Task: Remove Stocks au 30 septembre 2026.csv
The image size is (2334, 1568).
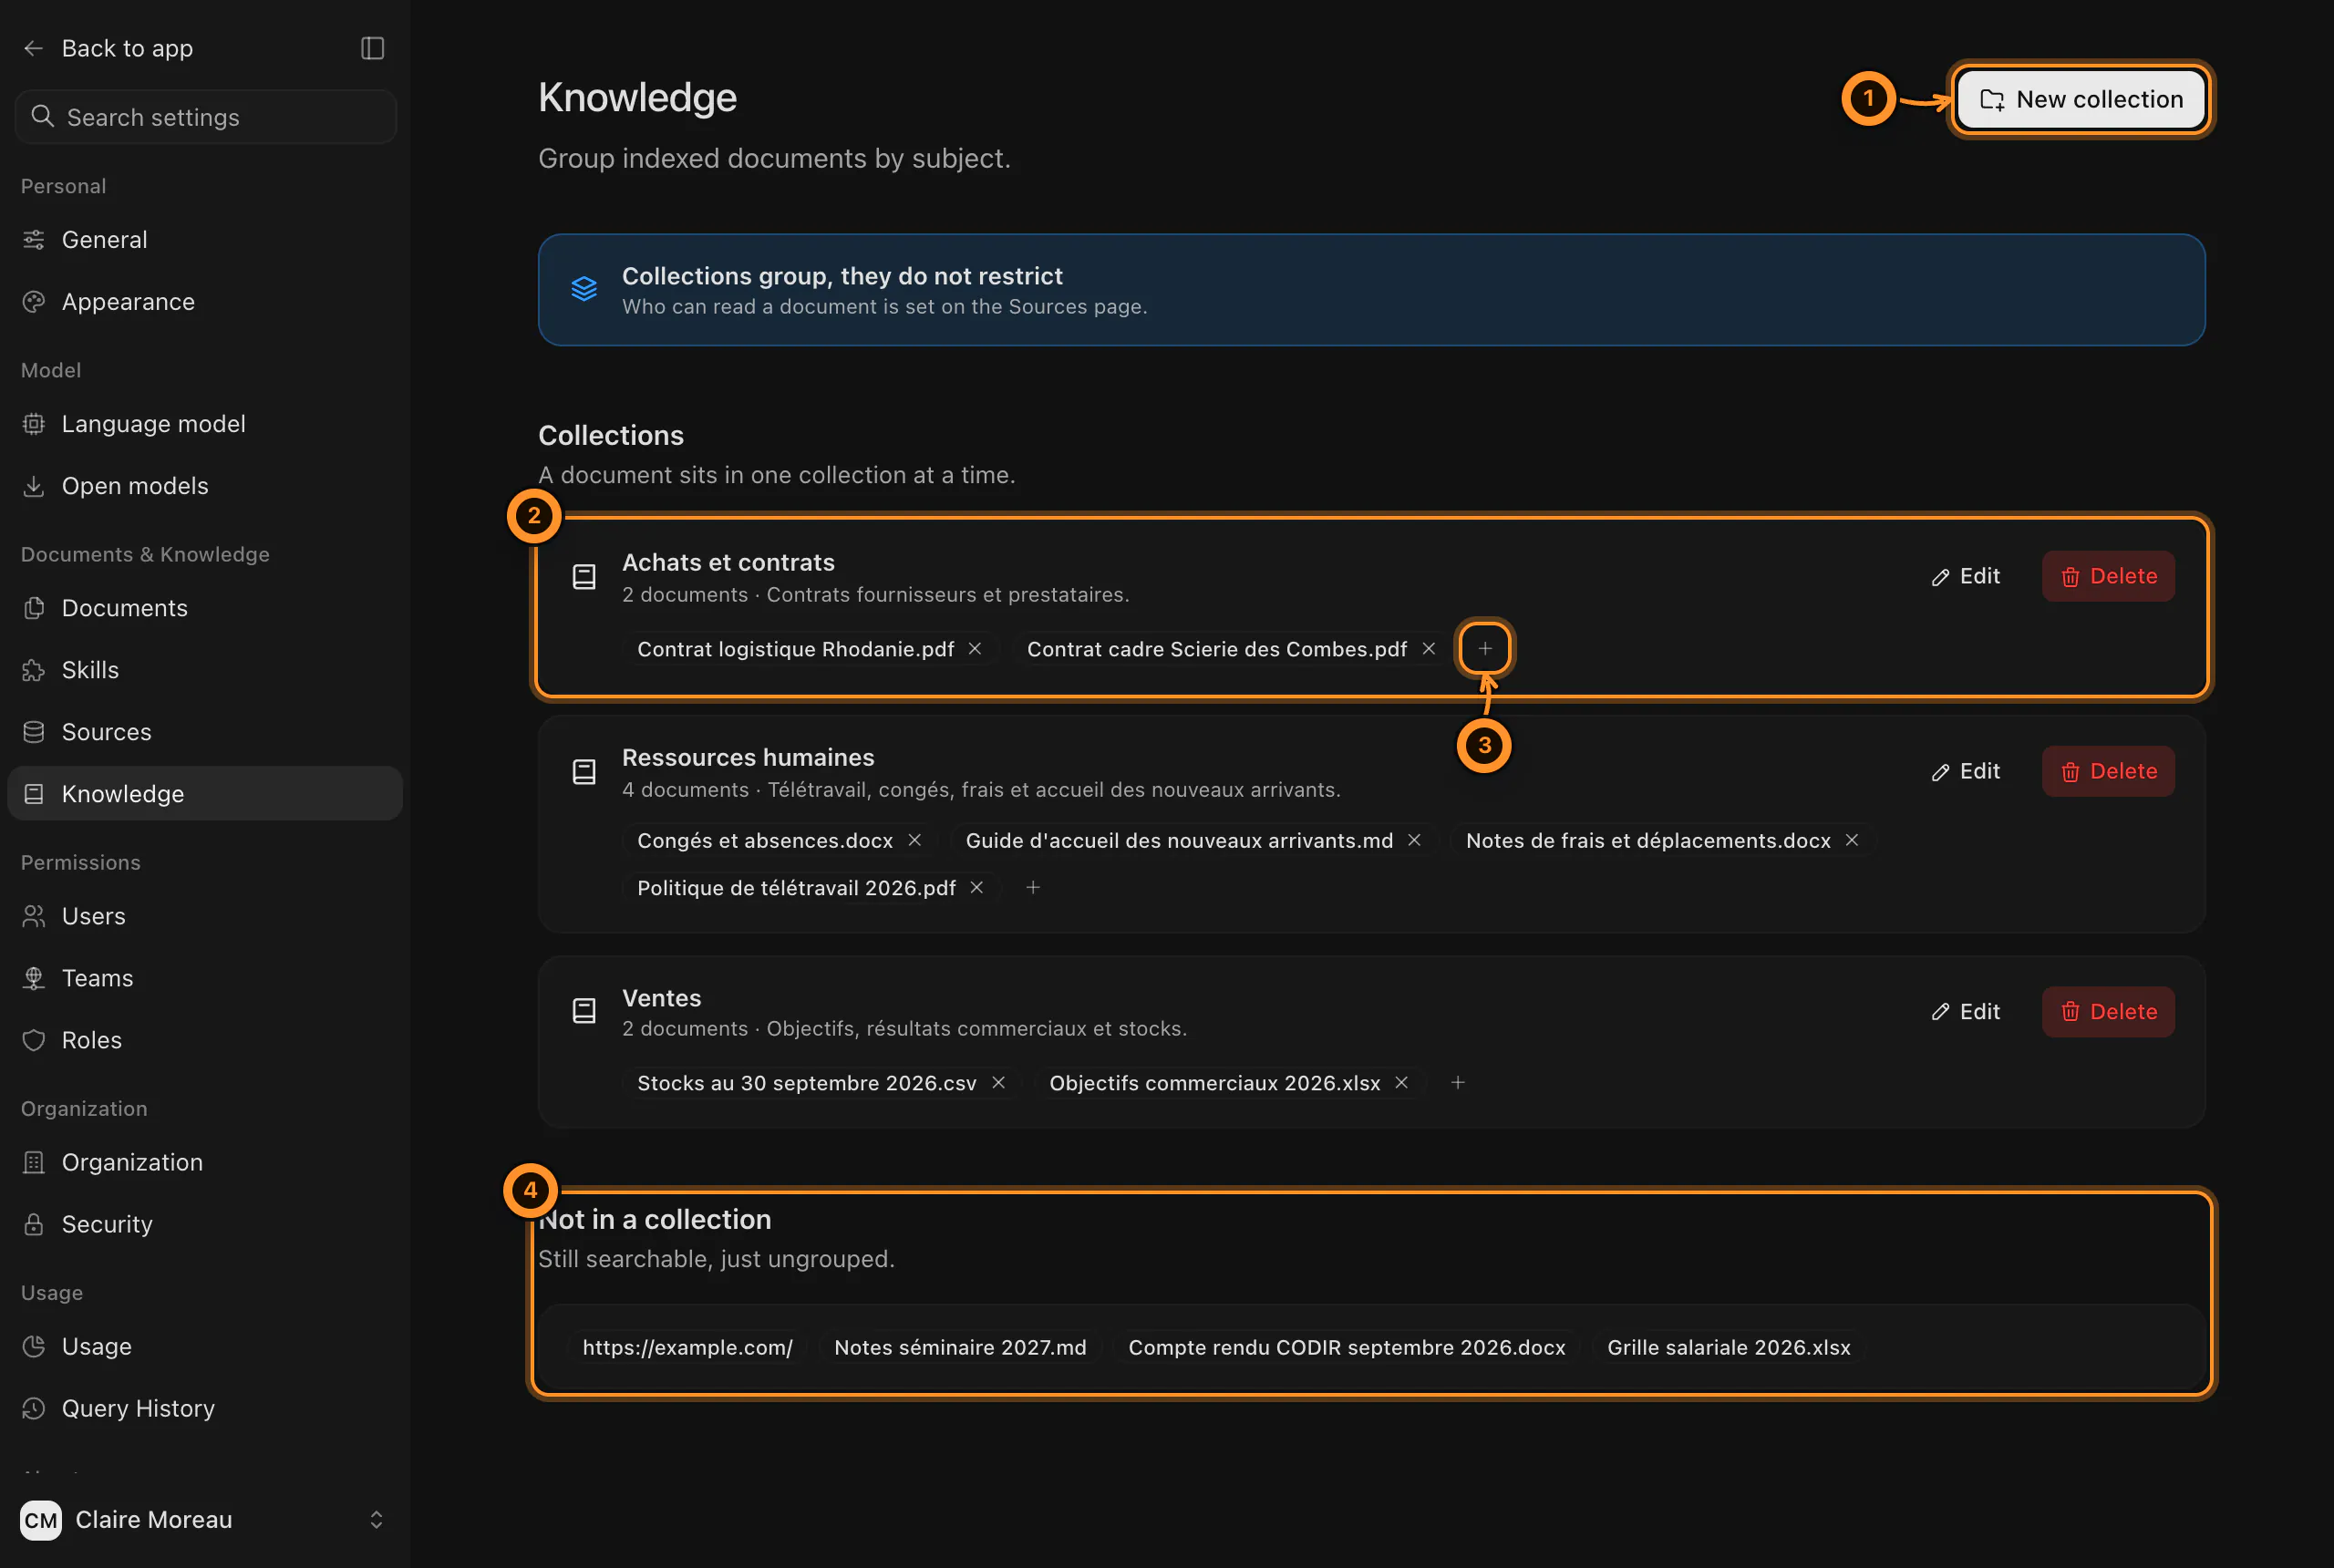Action: [x=998, y=1083]
